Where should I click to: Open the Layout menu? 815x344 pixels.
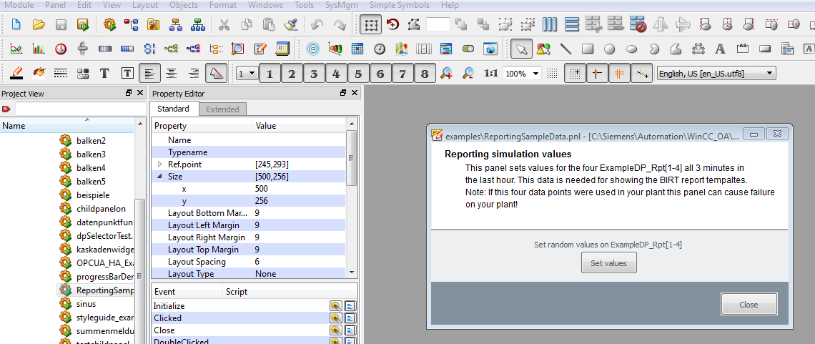(x=145, y=5)
